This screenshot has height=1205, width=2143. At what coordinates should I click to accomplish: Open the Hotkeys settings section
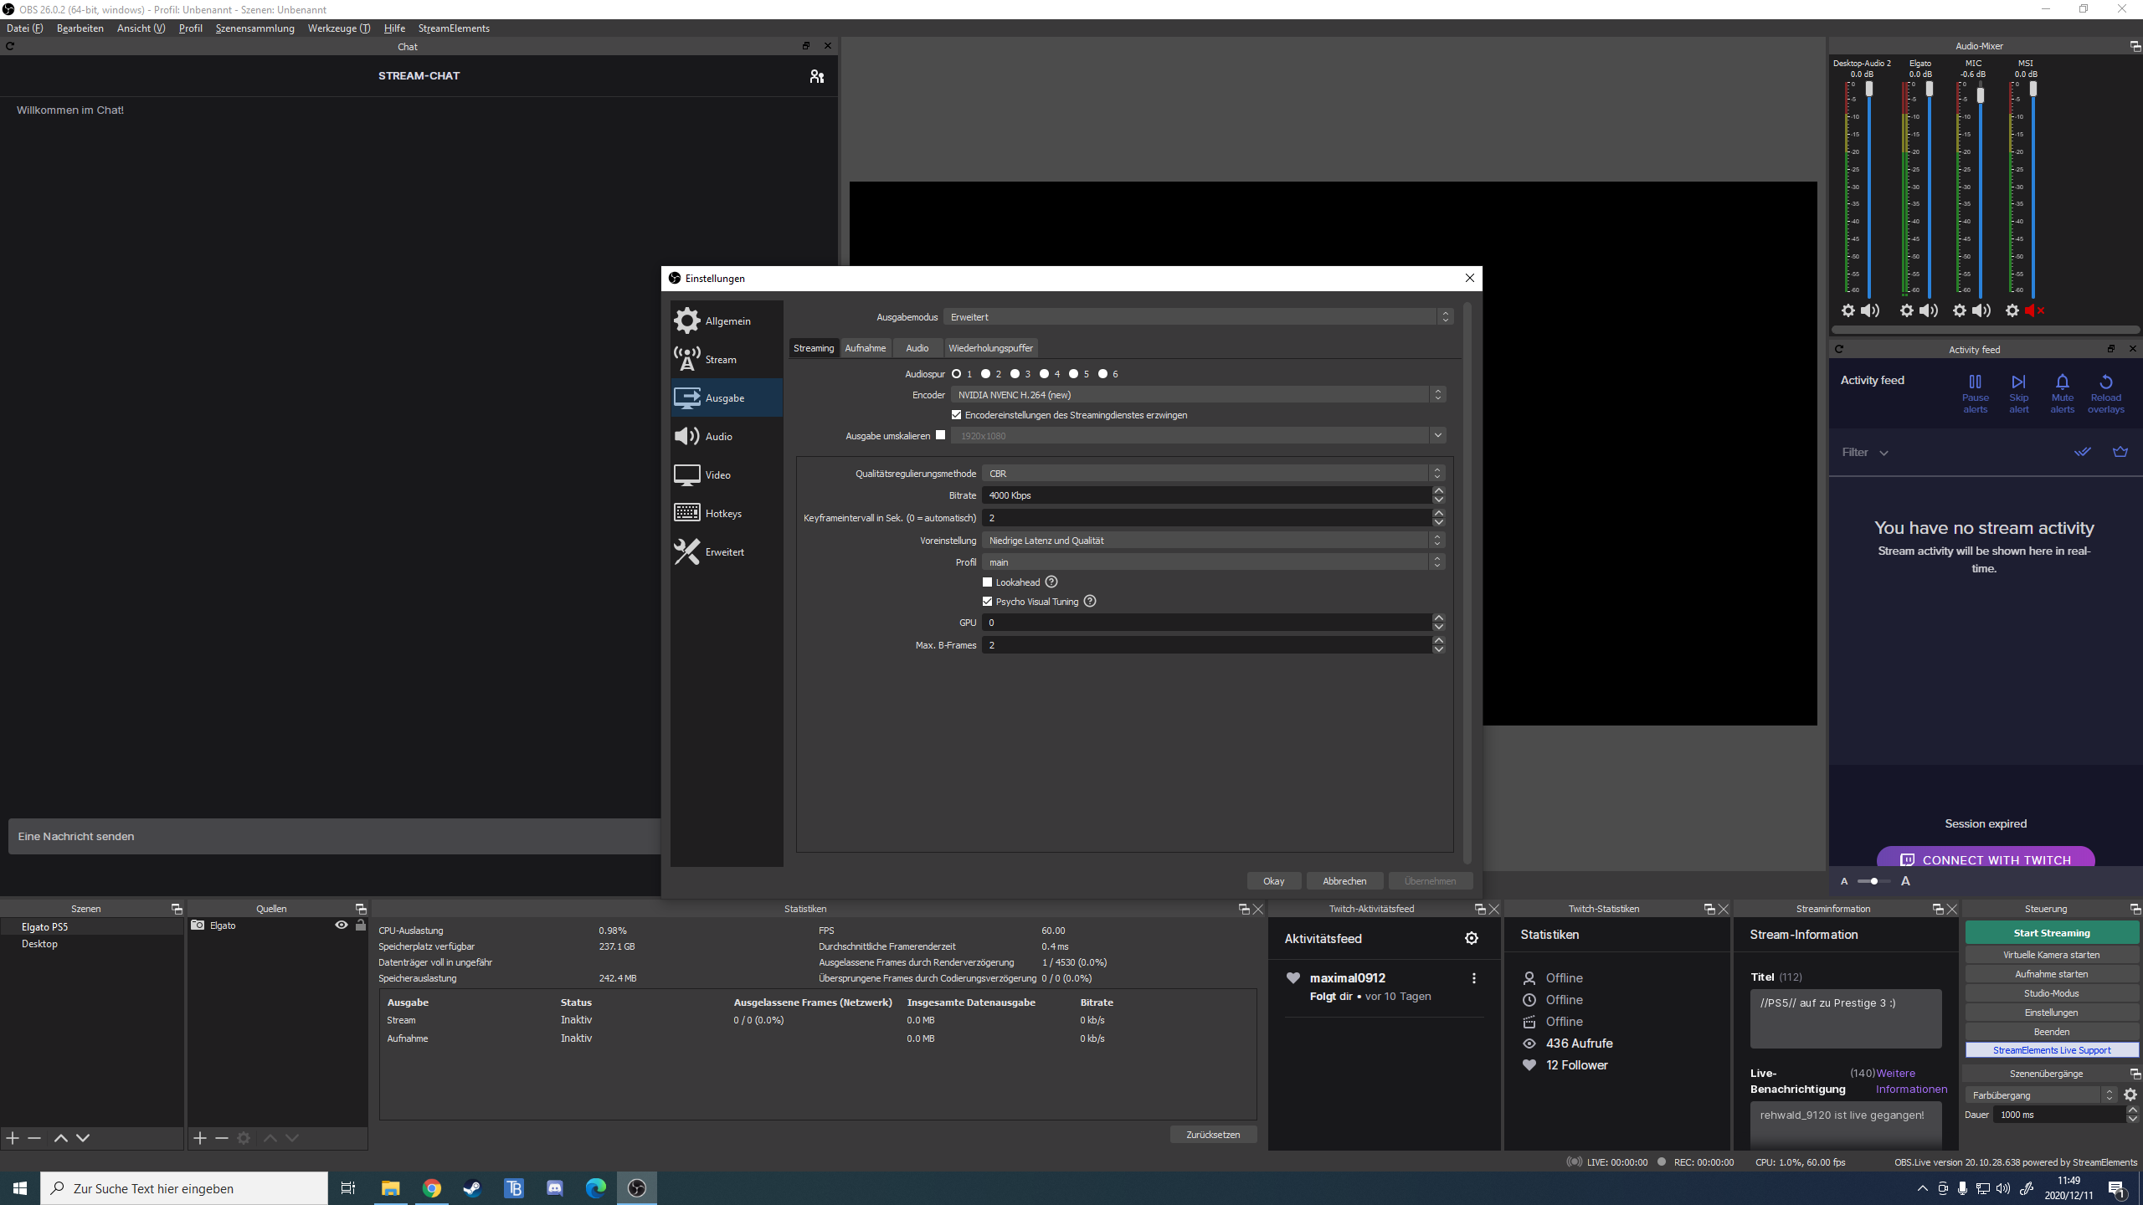725,513
